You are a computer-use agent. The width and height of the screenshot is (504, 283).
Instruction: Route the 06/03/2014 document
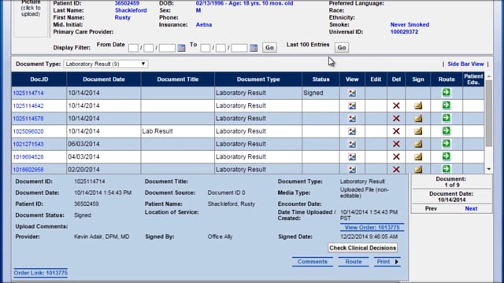coord(447,143)
